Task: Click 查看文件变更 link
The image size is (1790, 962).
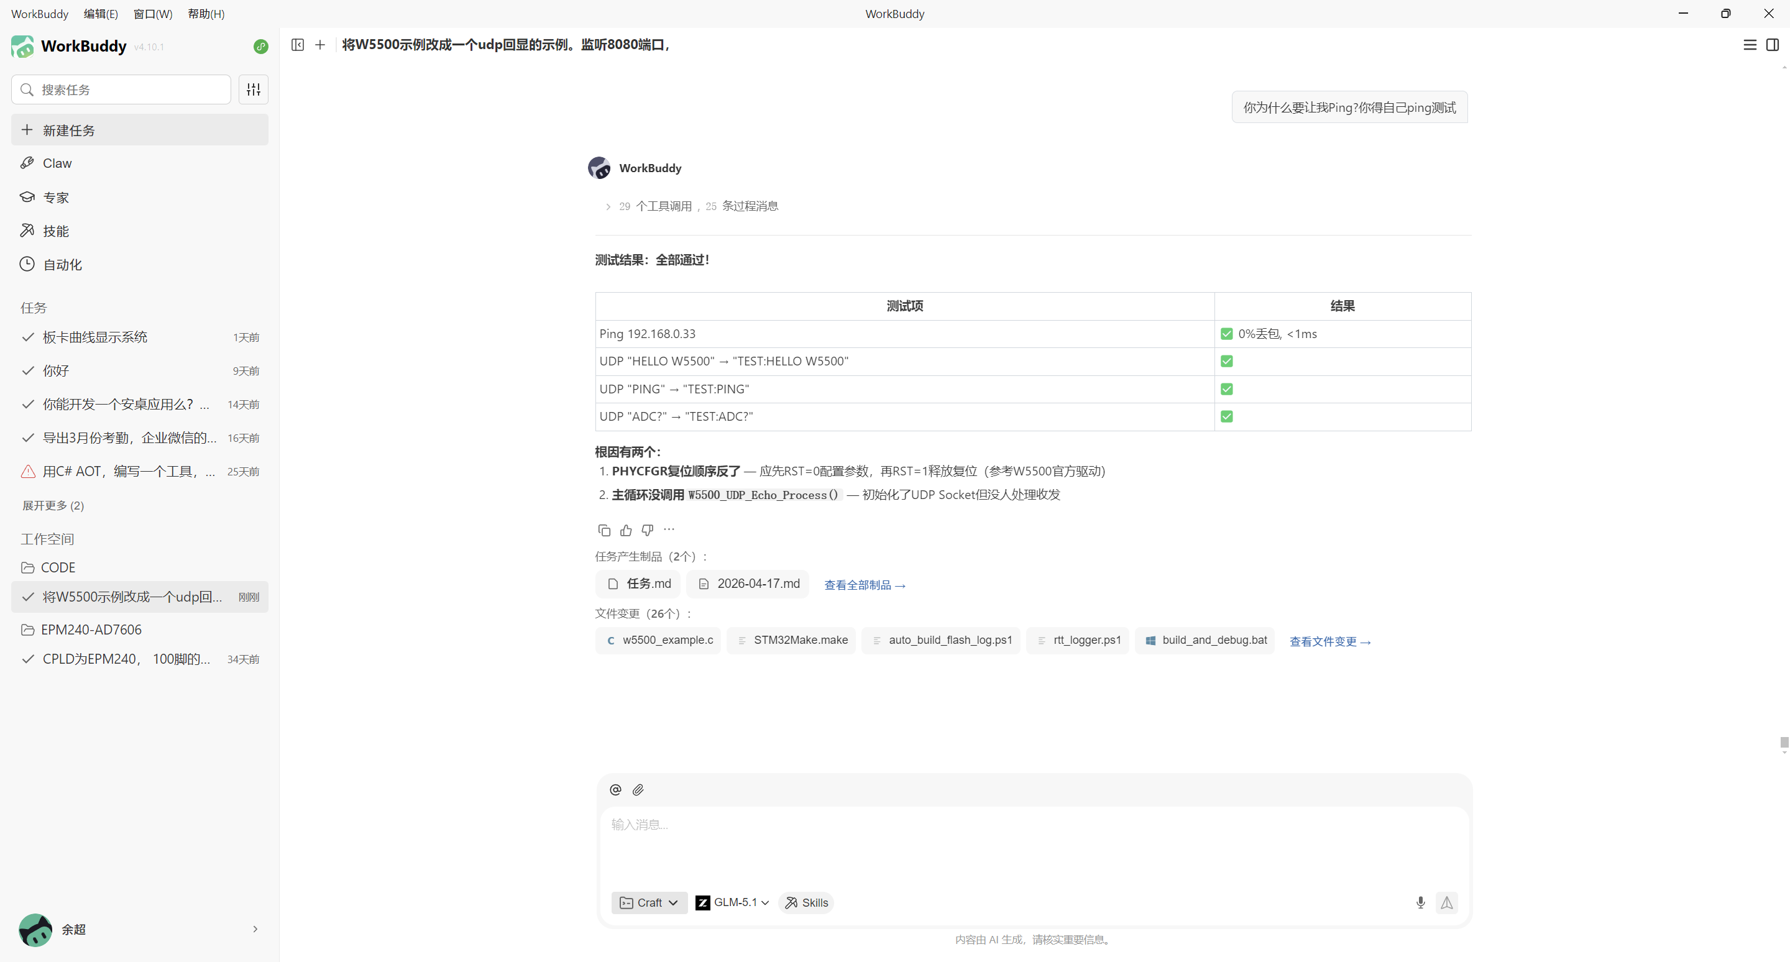Action: [x=1329, y=641]
